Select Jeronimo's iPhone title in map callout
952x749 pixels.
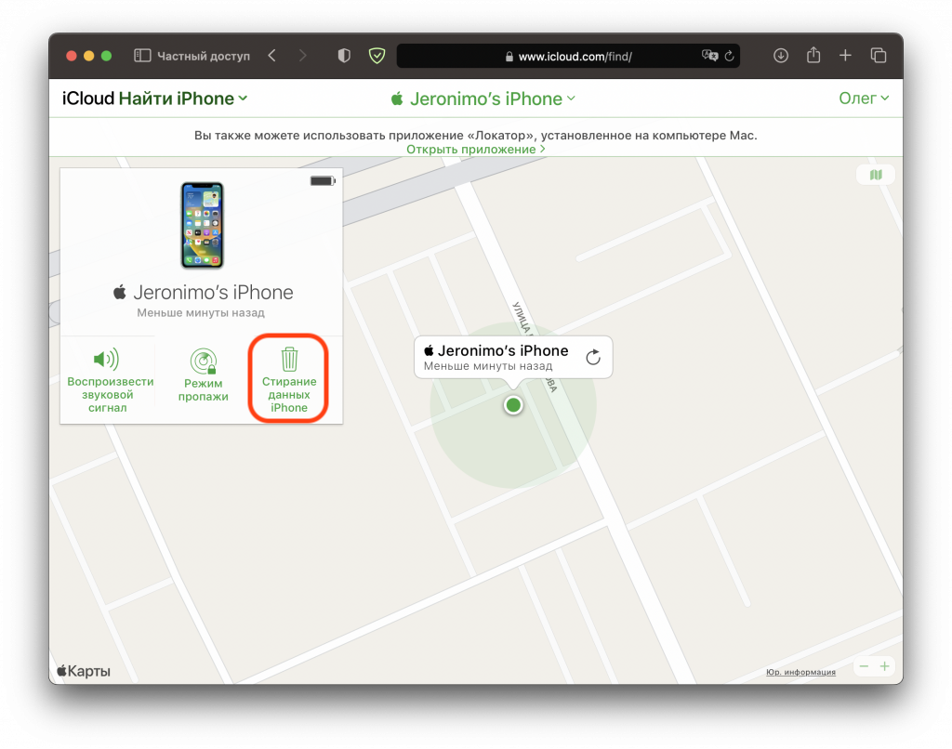(x=496, y=351)
